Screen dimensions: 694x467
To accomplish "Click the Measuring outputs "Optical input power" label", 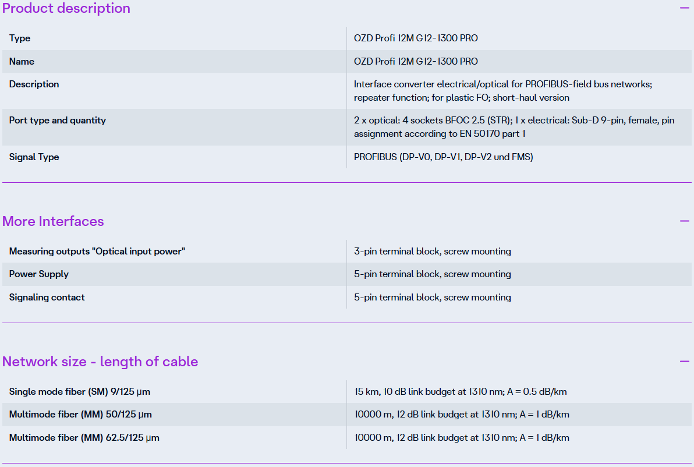I will point(97,252).
